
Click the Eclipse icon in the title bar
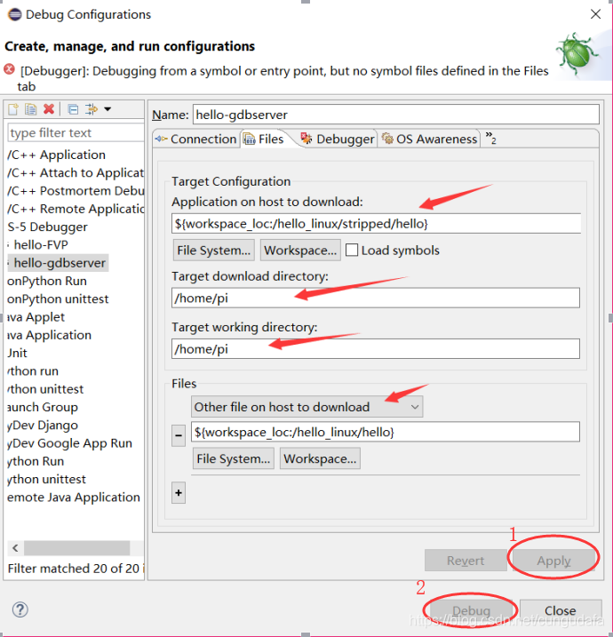(x=14, y=14)
